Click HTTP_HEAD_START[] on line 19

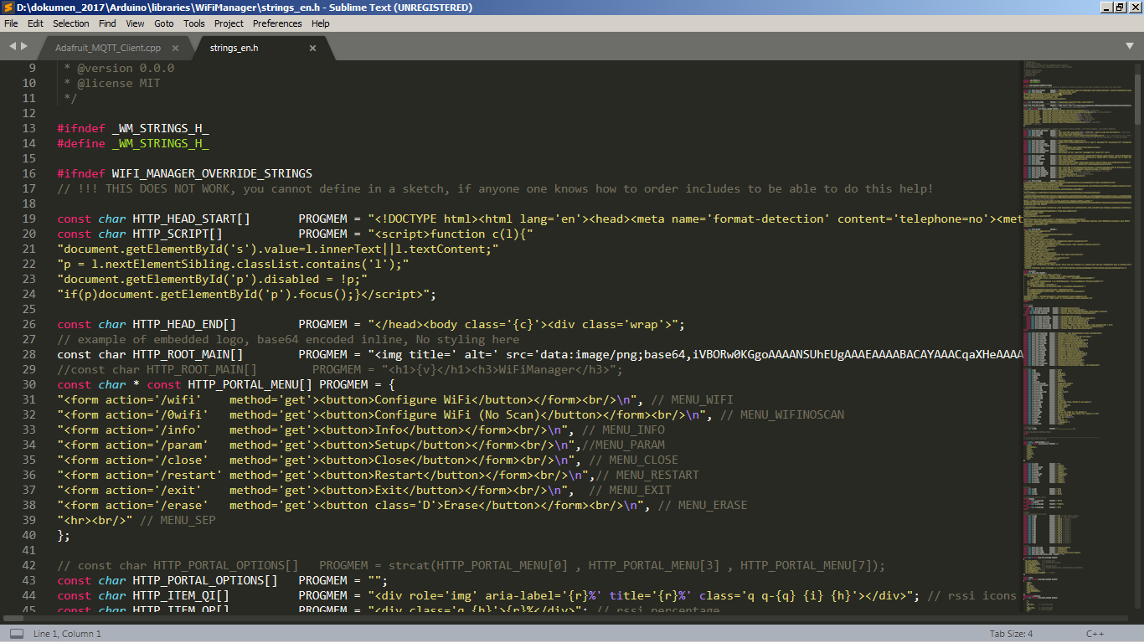191,219
